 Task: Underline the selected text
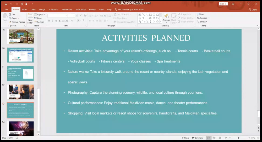pyautogui.click(x=56, y=21)
